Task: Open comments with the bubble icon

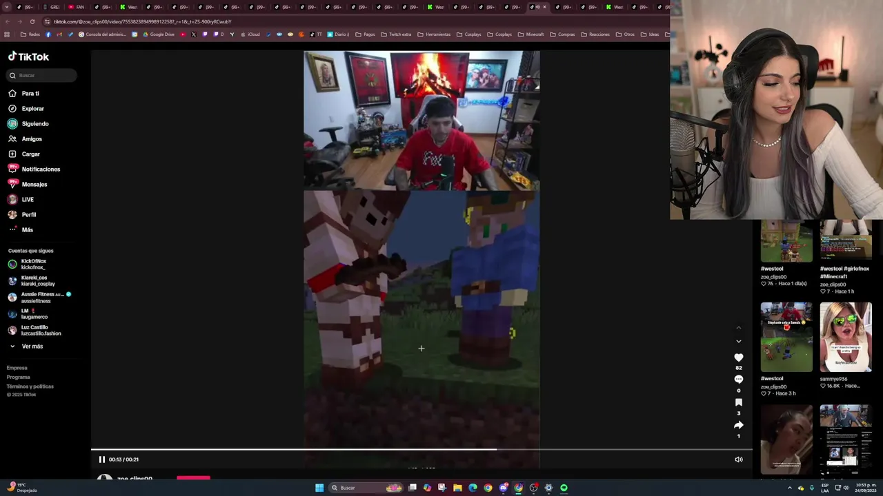Action: tap(738, 380)
